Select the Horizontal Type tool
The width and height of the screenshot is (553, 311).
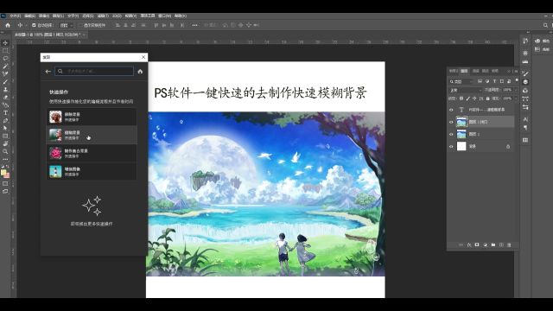point(5,113)
